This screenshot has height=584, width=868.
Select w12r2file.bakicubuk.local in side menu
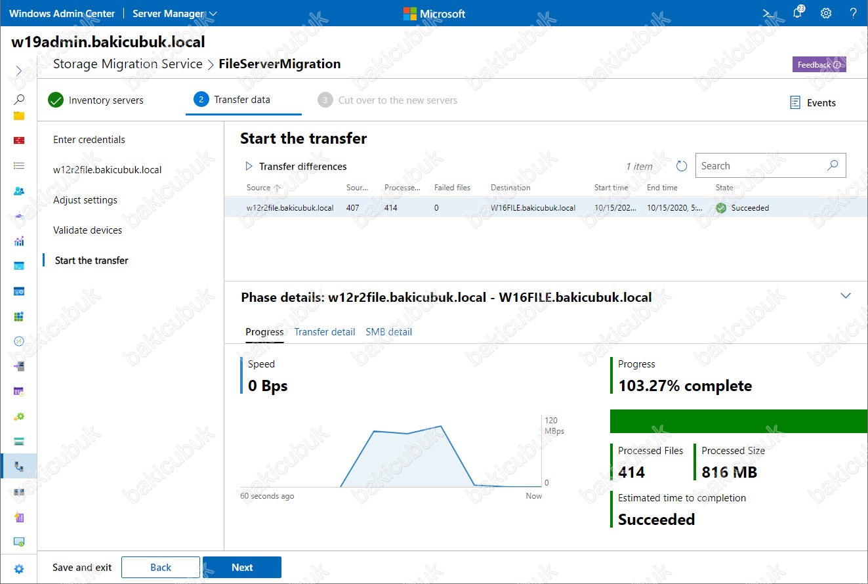pyautogui.click(x=108, y=170)
